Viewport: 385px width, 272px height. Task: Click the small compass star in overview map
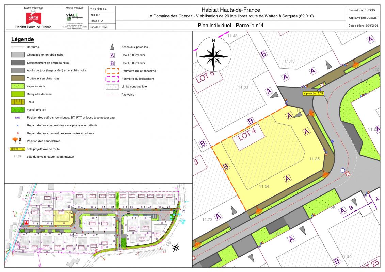[x=176, y=248]
